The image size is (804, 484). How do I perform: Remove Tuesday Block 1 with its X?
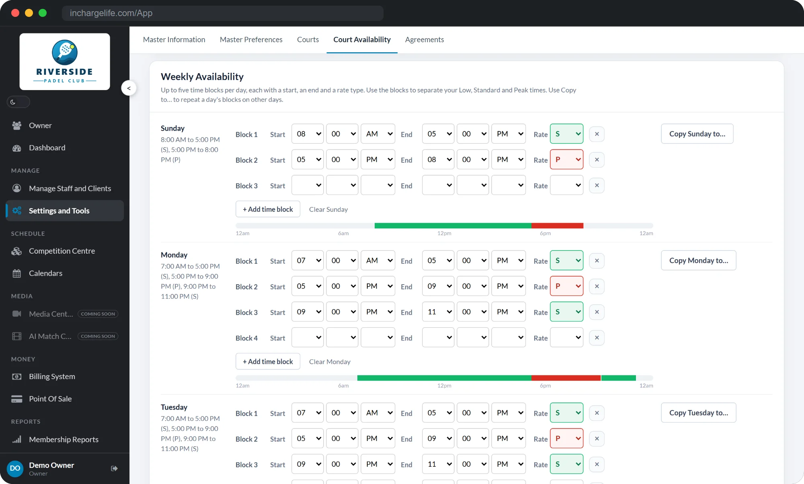tap(597, 413)
